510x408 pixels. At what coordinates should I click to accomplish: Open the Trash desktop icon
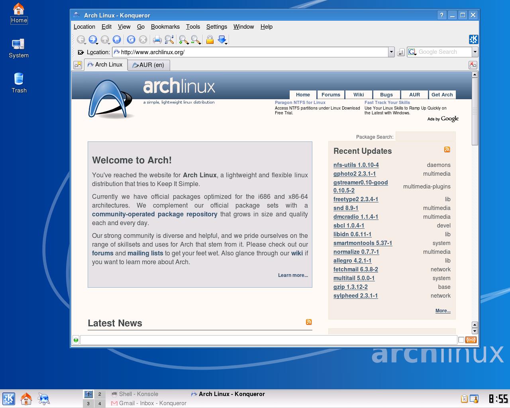pos(19,83)
